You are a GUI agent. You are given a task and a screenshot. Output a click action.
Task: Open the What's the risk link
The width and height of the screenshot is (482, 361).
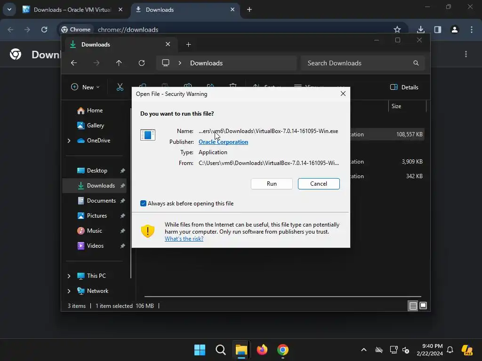point(184,238)
